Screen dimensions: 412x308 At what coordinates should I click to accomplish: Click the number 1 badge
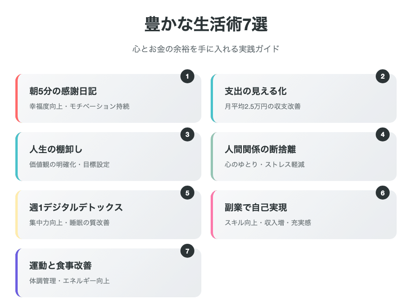187,76
